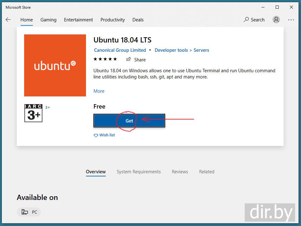This screenshot has height=226, width=301.
Task: Click the IARC 3+ rating badge
Action: point(33,113)
